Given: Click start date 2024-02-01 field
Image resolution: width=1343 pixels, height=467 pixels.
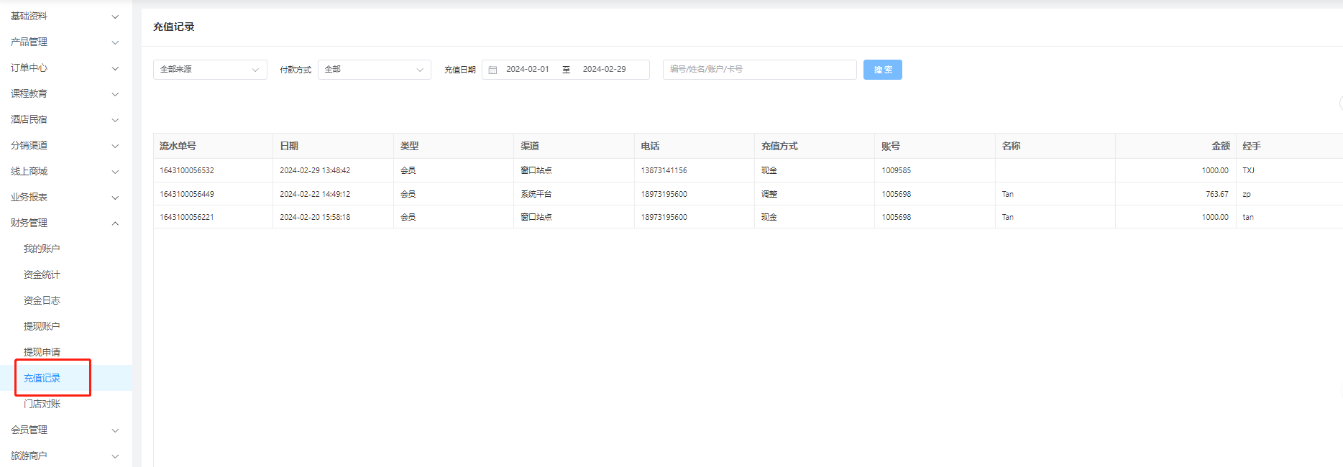Looking at the screenshot, I should coord(527,70).
